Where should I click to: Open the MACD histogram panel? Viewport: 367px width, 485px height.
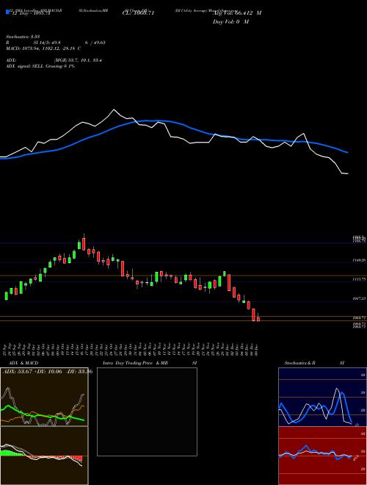[x=44, y=456]
